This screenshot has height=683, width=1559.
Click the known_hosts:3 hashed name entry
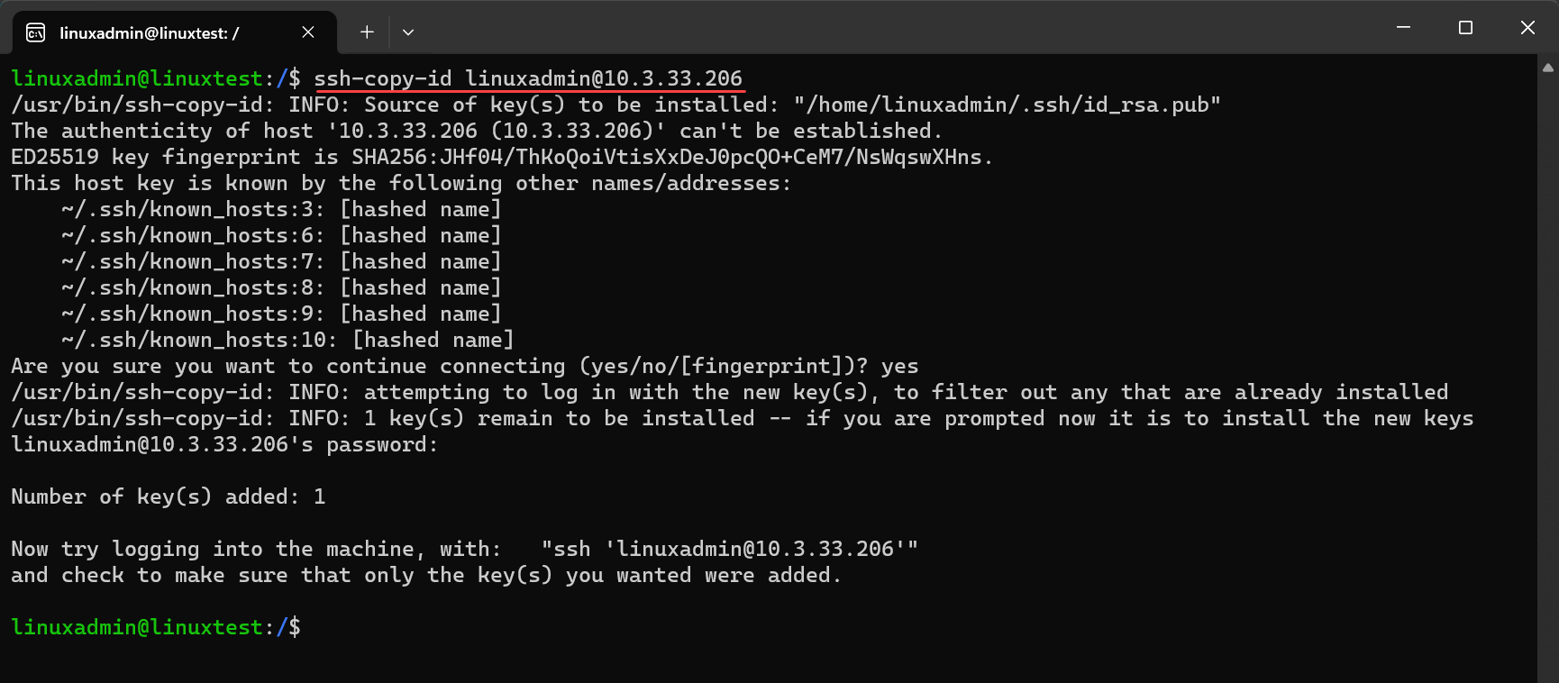click(281, 209)
